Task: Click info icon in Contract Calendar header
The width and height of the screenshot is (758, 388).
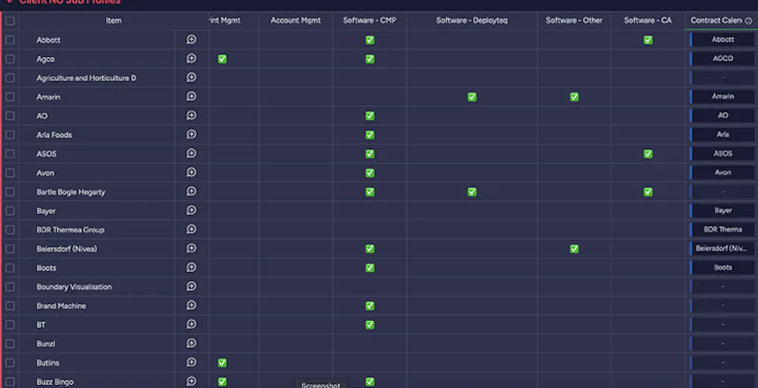Action: pyautogui.click(x=748, y=20)
